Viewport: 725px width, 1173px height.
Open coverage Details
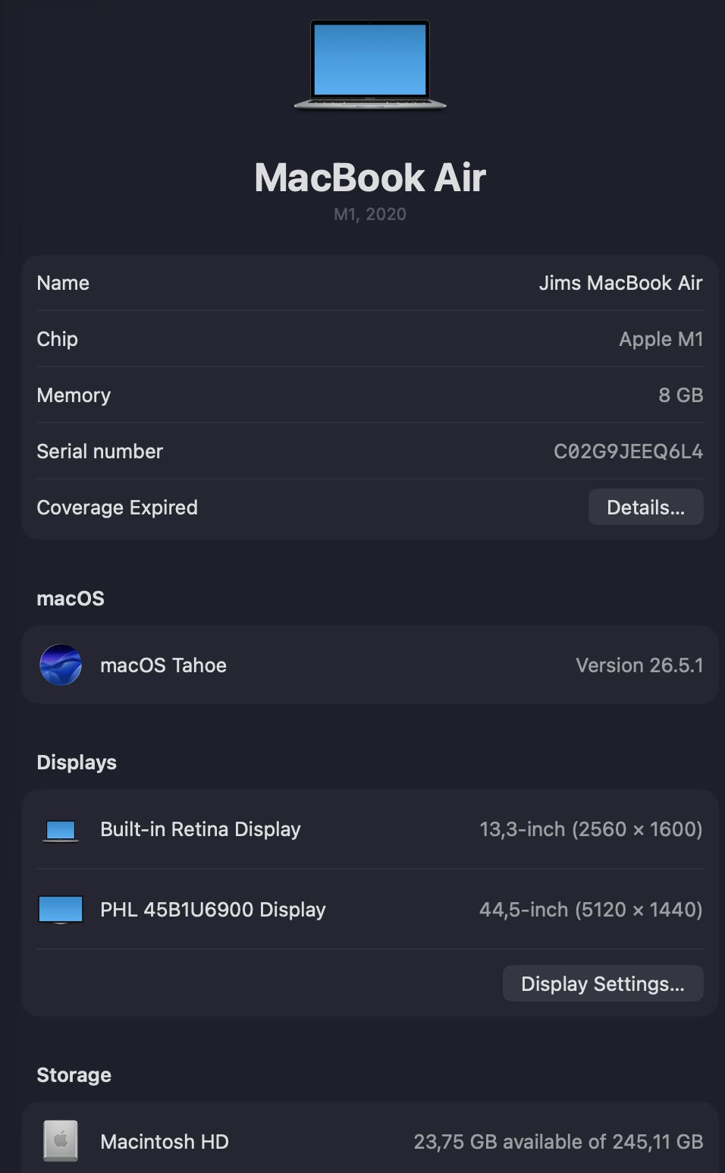(x=645, y=507)
